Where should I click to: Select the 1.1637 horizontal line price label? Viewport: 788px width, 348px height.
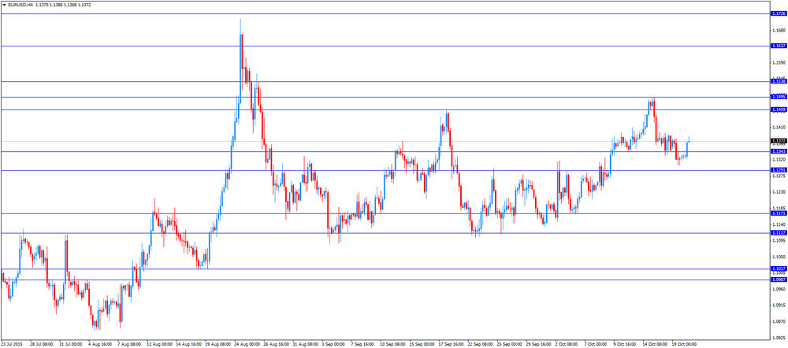779,46
